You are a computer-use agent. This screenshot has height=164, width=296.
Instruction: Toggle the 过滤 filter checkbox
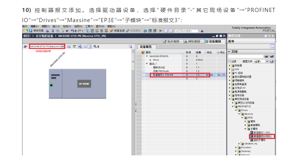click(230, 61)
